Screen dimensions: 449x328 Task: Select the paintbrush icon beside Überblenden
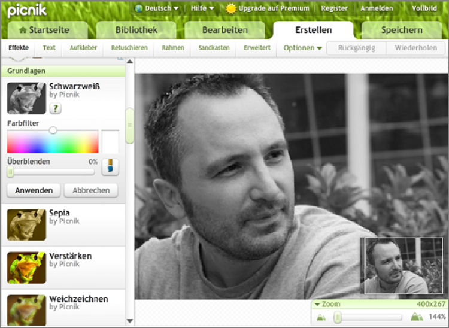(110, 166)
